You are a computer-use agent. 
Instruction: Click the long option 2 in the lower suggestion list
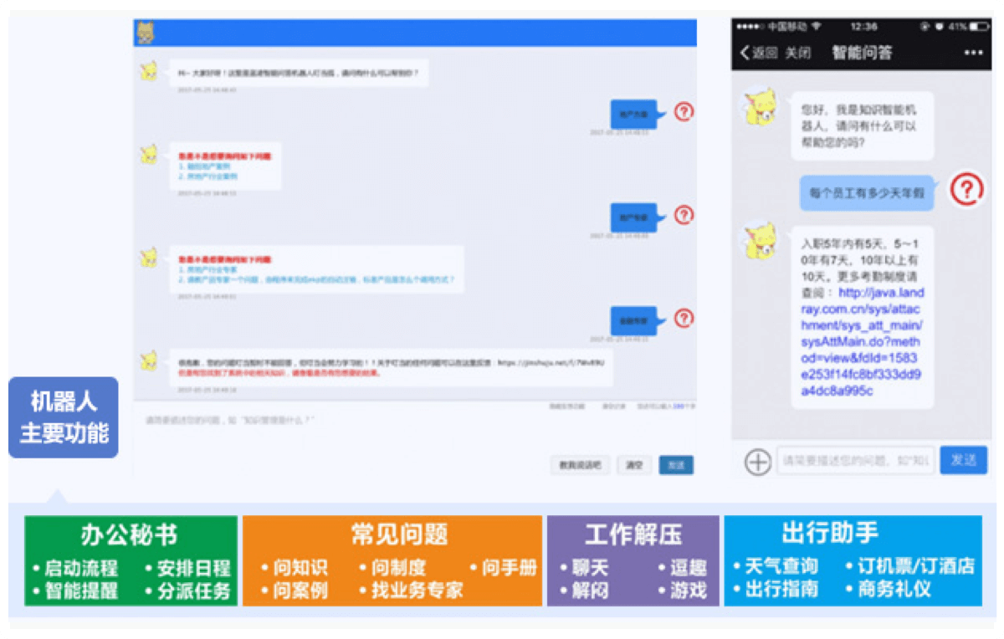click(x=316, y=279)
